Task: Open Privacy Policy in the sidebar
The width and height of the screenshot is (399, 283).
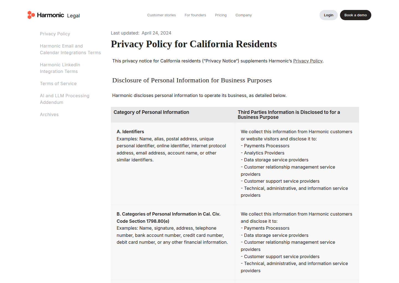Action: tap(55, 34)
